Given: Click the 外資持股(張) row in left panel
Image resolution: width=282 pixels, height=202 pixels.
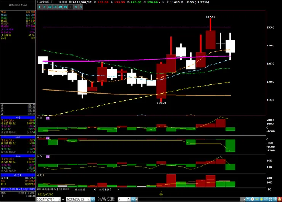Looking at the screenshot, I should click(18, 124).
